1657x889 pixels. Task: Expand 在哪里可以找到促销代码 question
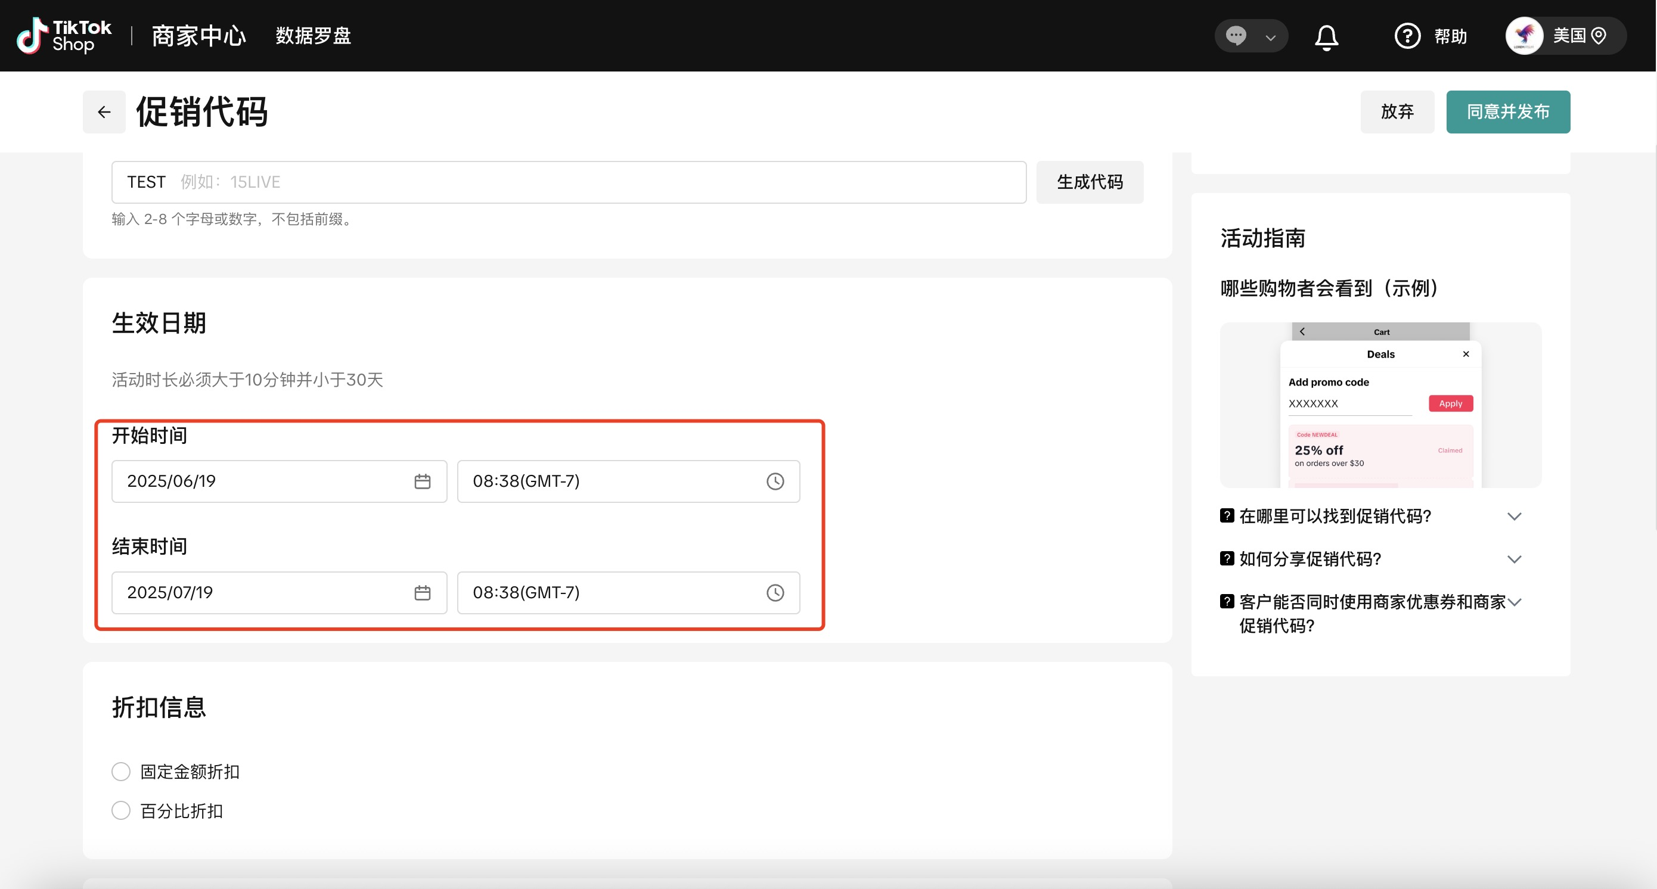(1514, 517)
